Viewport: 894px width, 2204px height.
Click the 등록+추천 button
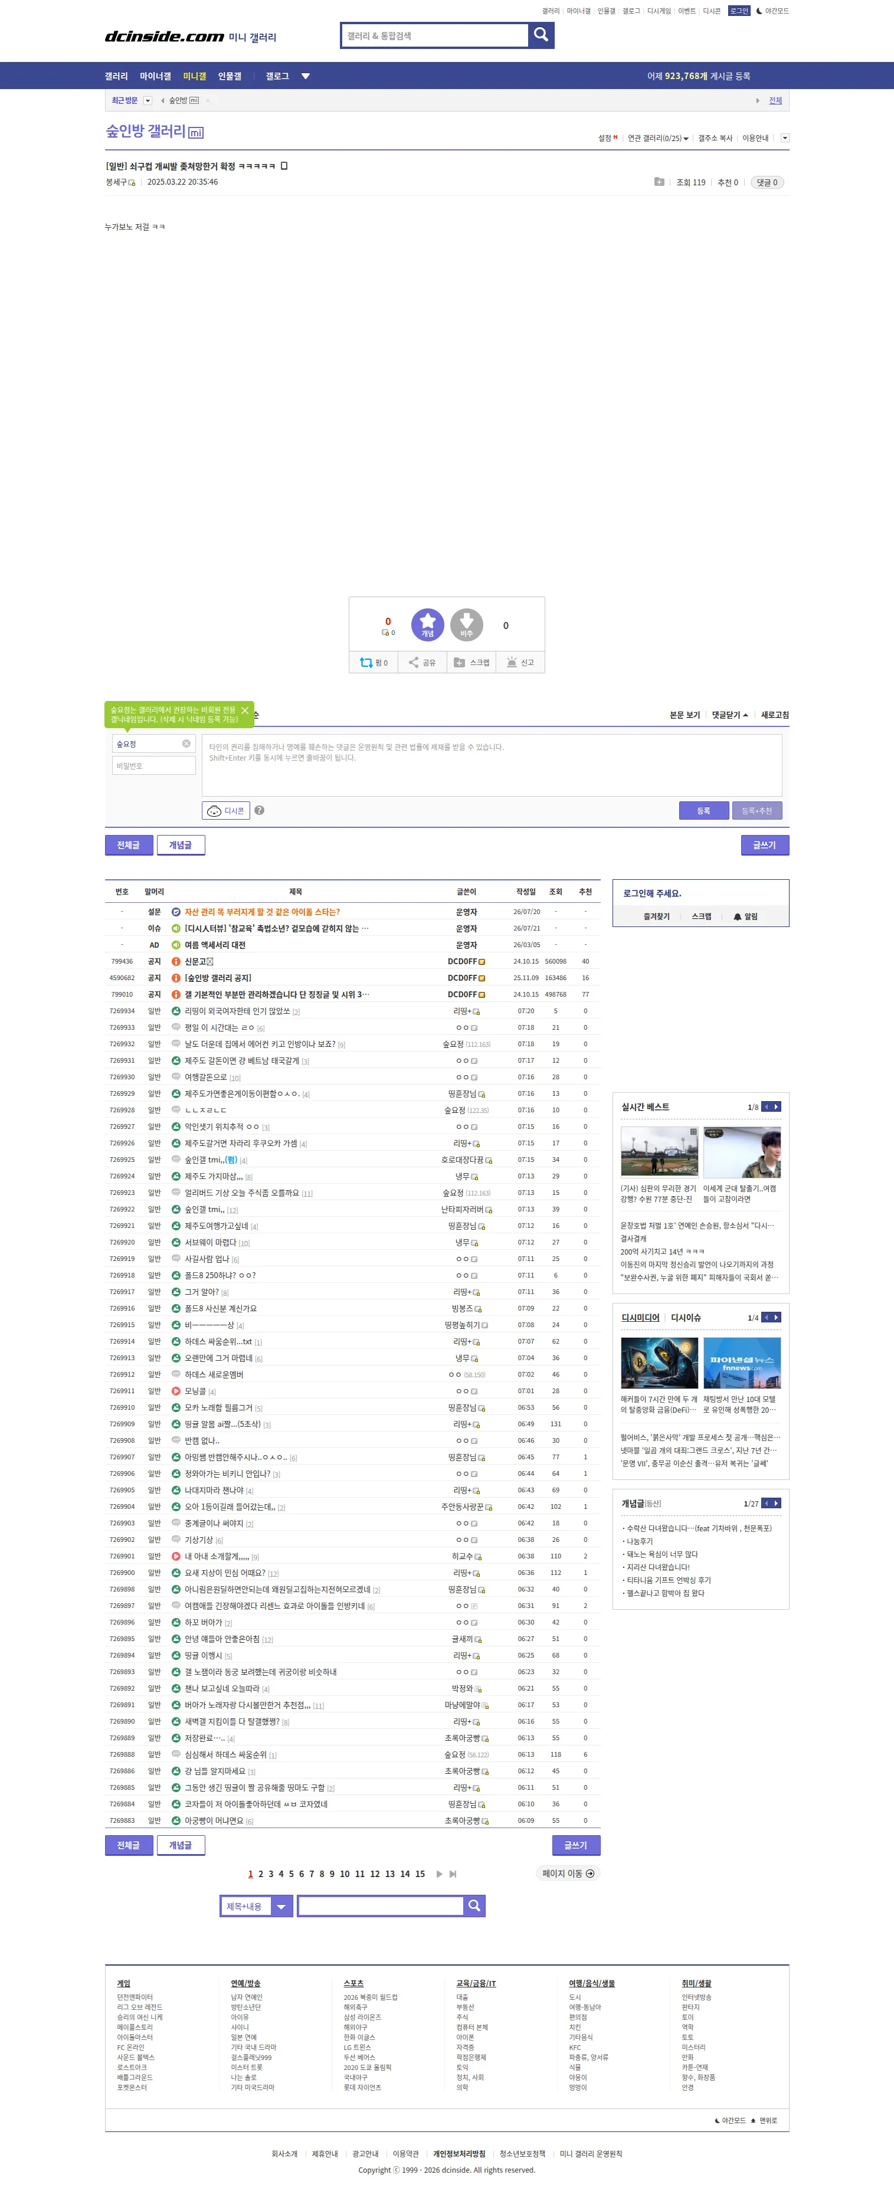pos(757,810)
